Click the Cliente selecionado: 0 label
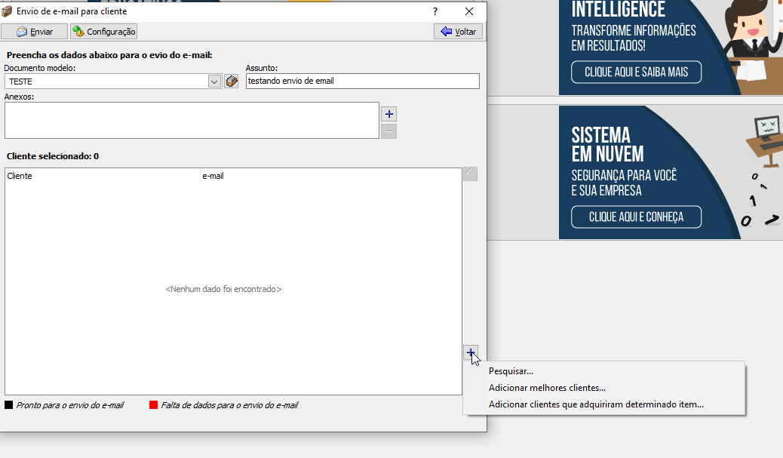The image size is (783, 458). 53,156
